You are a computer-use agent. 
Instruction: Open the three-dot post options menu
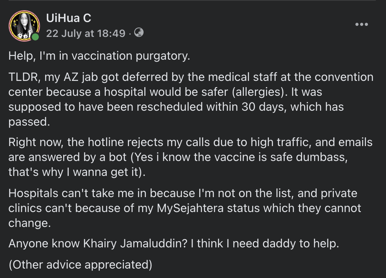pyautogui.click(x=362, y=24)
